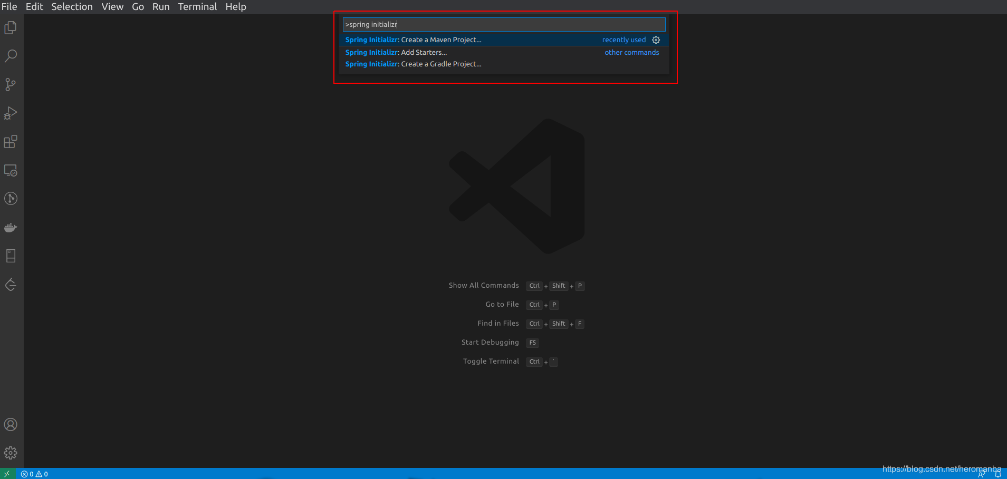Focus the command palette input field
Screen dimensions: 1007x479
pos(504,24)
